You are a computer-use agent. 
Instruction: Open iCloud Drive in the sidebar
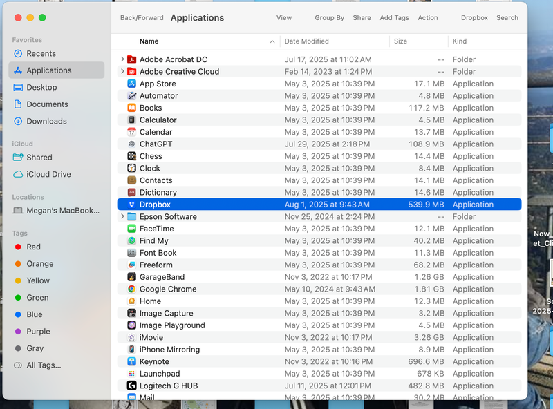(x=48, y=175)
